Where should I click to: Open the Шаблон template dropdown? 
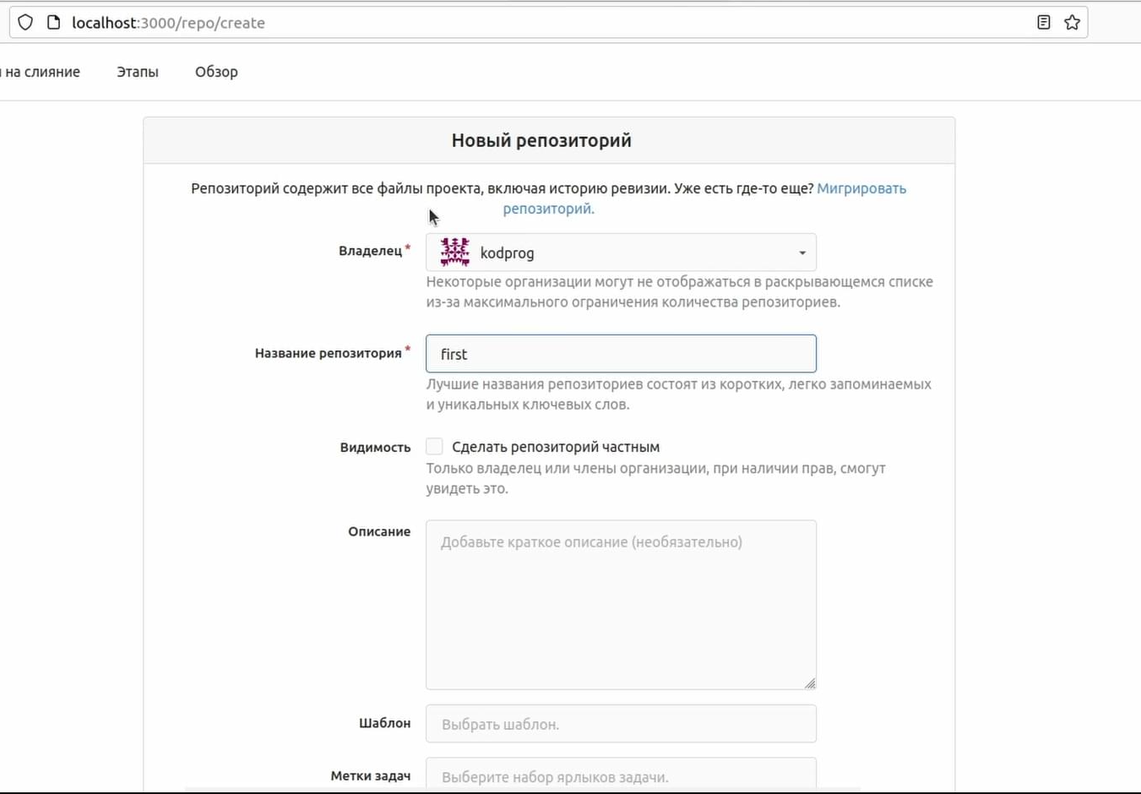pyautogui.click(x=621, y=724)
